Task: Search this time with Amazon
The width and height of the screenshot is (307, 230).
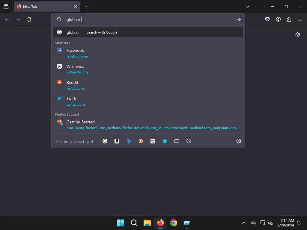Action: tap(117, 141)
